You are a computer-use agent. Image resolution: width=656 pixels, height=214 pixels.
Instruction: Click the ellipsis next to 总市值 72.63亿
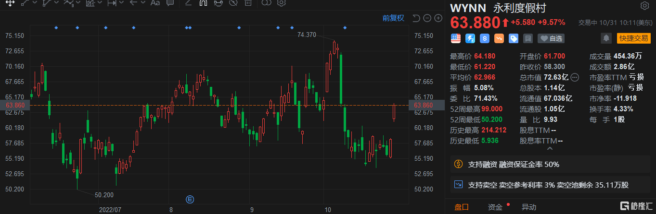(x=575, y=77)
